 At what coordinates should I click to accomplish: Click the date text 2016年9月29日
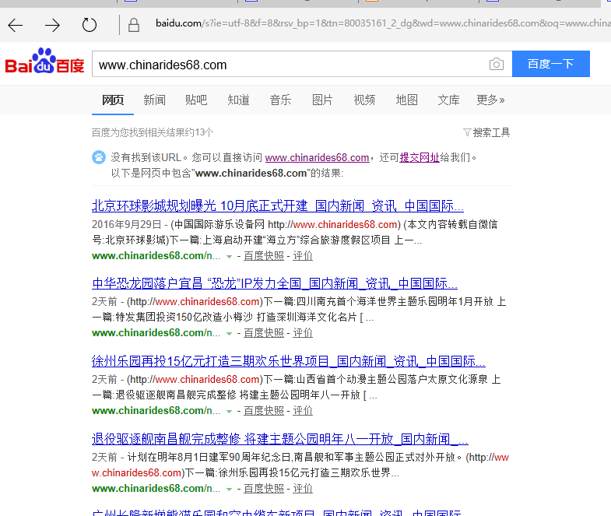[x=126, y=224]
